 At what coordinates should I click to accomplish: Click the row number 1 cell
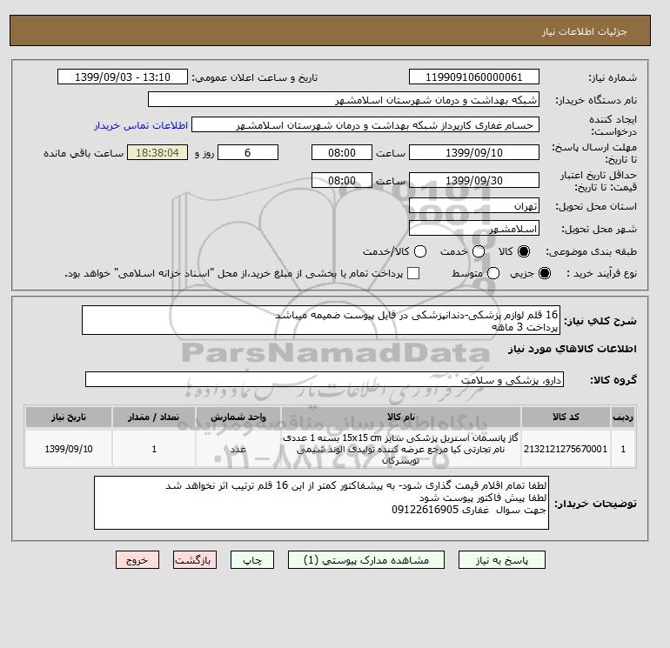click(623, 449)
